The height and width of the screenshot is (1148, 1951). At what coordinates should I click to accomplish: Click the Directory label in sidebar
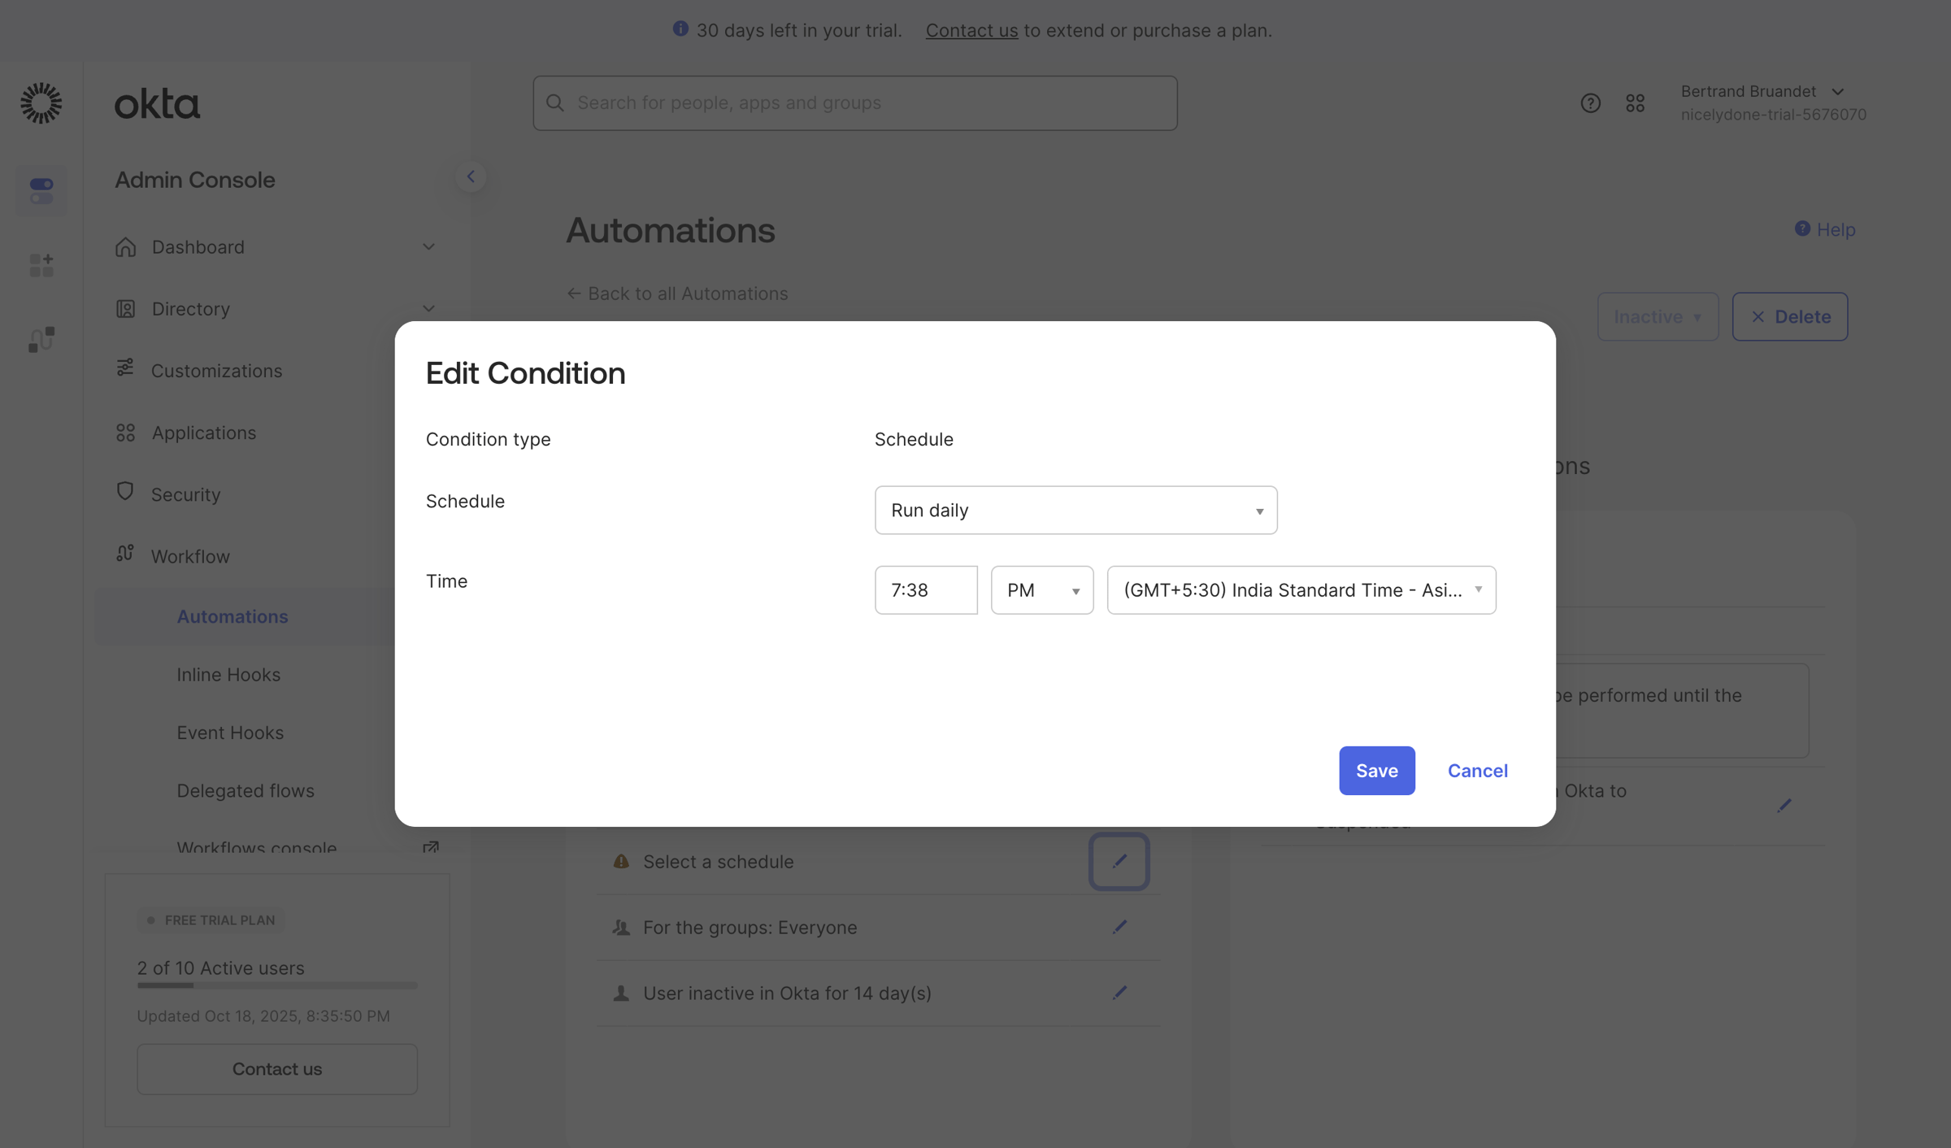coord(190,309)
